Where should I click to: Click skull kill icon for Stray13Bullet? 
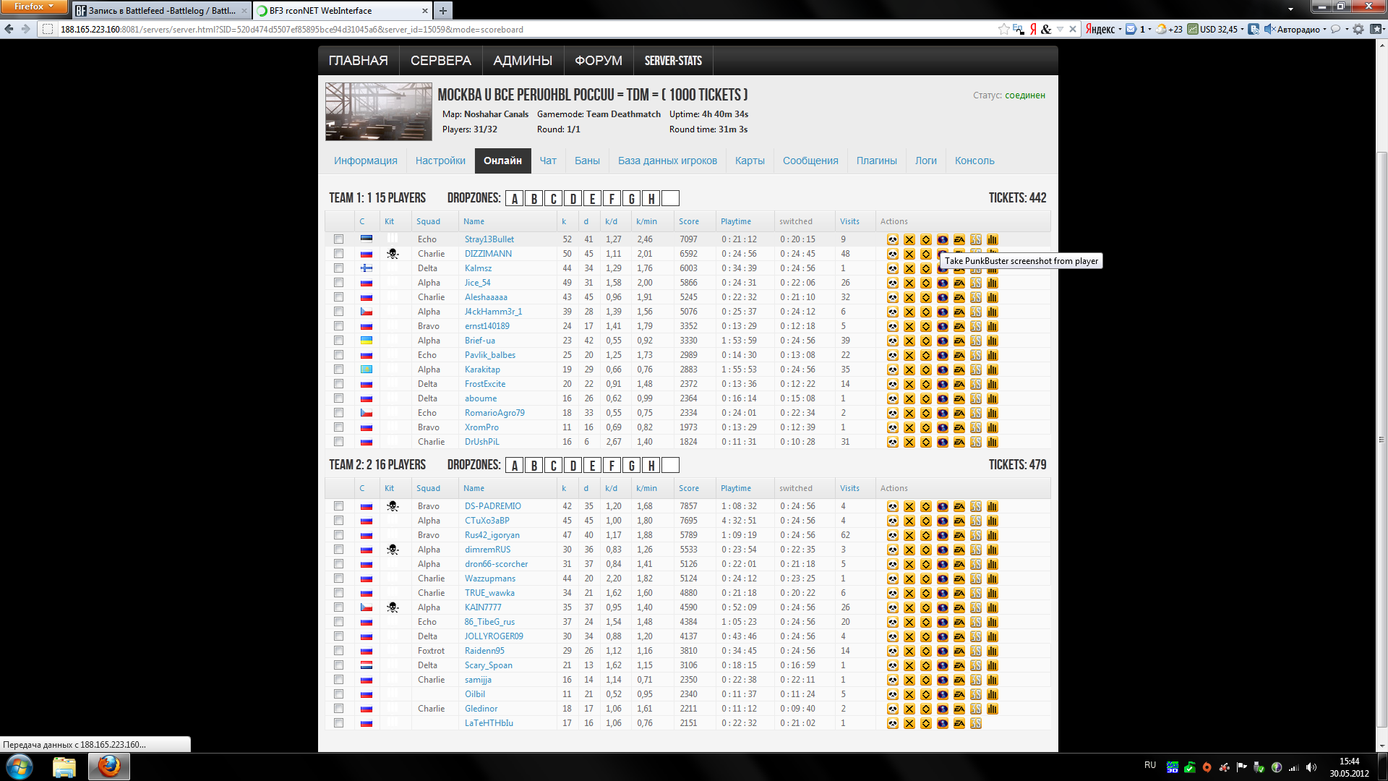pos(893,240)
